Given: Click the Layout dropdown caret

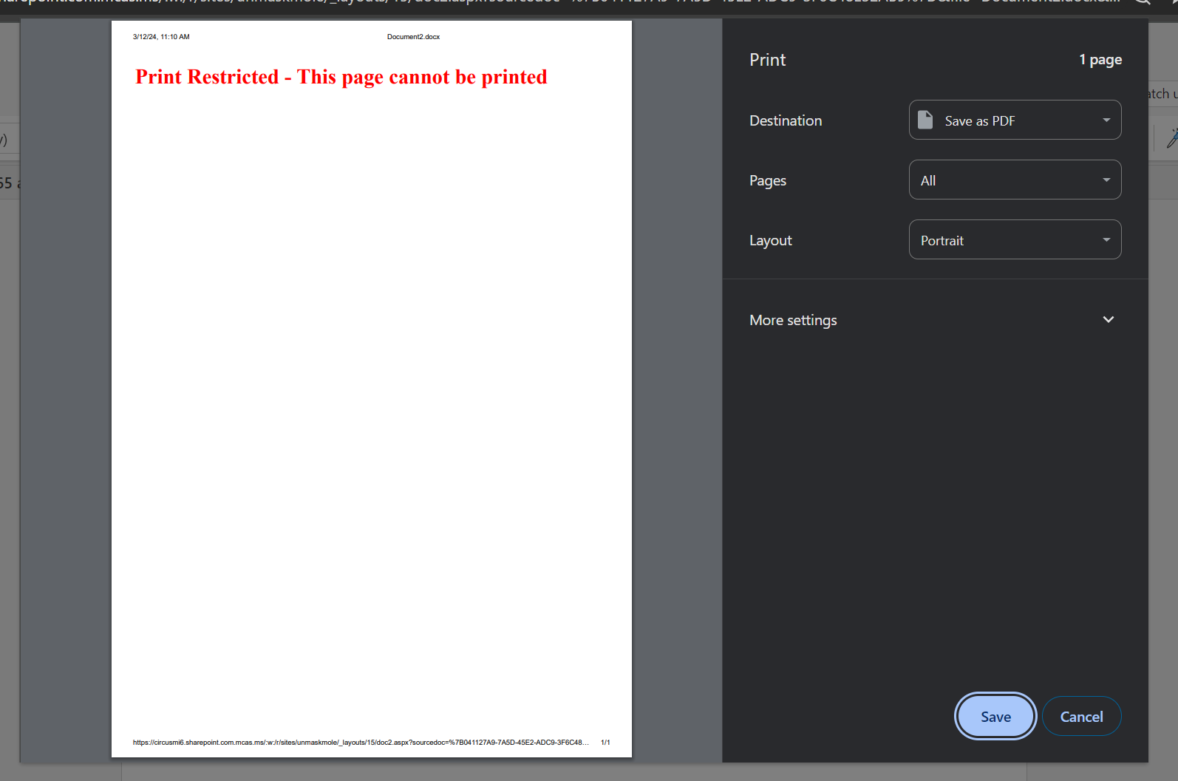Looking at the screenshot, I should point(1106,240).
